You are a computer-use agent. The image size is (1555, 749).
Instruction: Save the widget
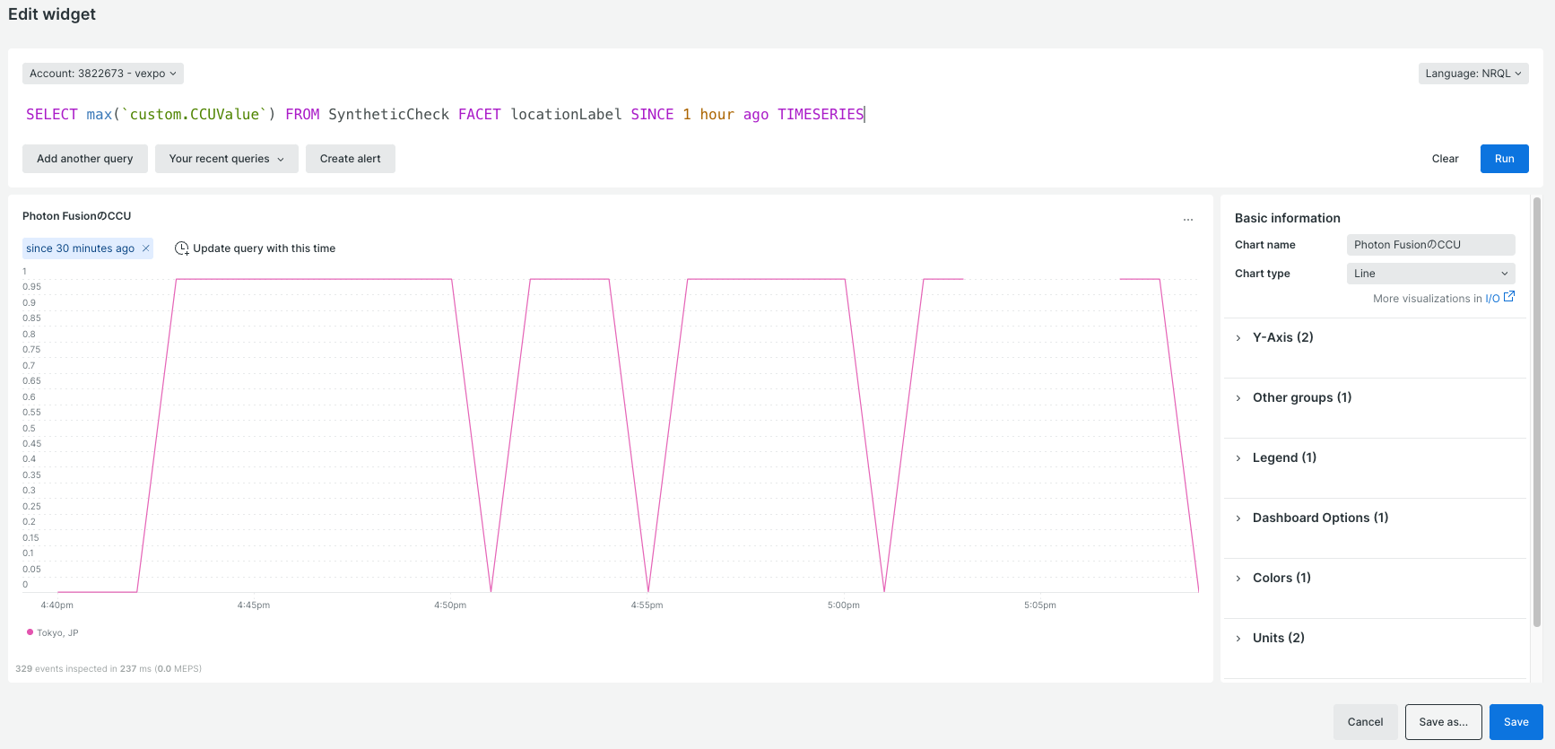coord(1516,722)
